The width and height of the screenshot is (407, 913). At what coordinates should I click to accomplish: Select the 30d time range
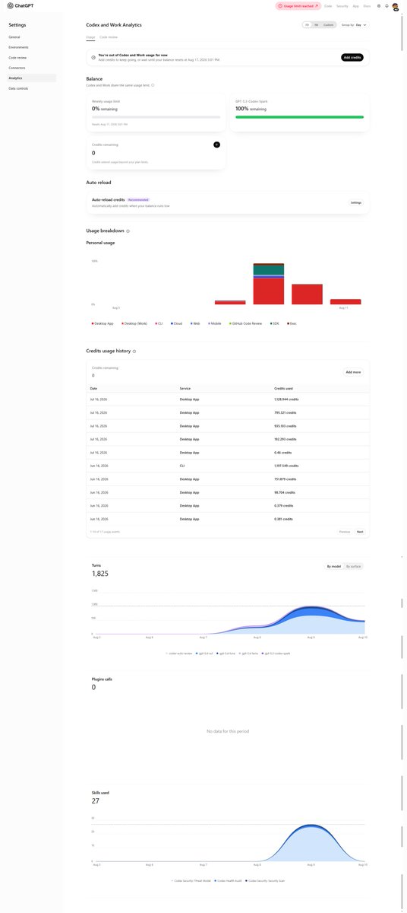pyautogui.click(x=316, y=25)
